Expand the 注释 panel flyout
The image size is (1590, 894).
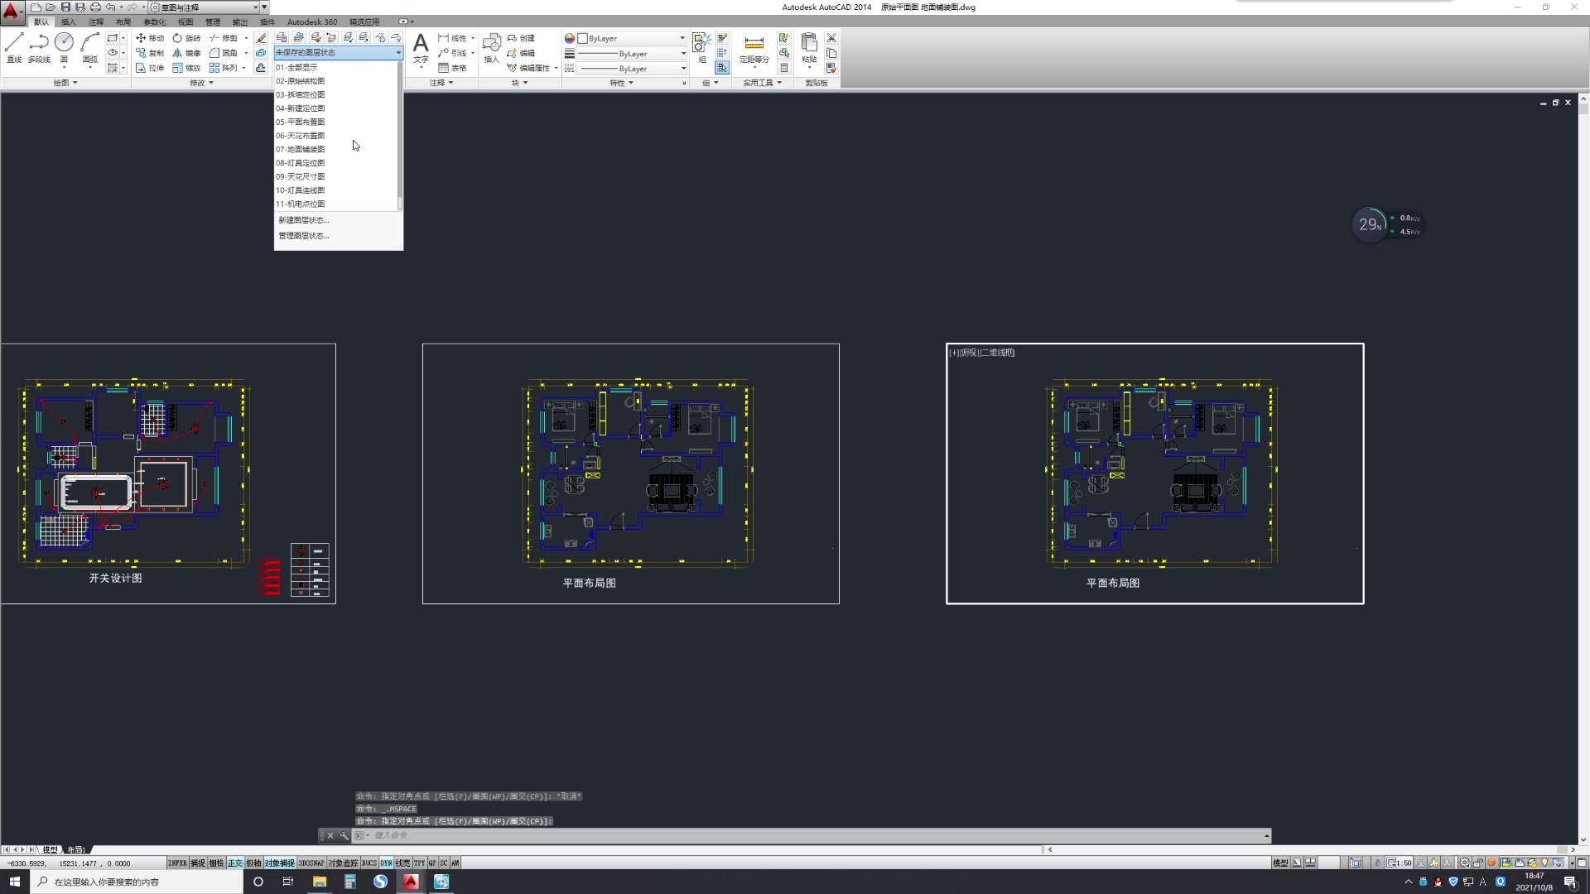click(x=441, y=83)
